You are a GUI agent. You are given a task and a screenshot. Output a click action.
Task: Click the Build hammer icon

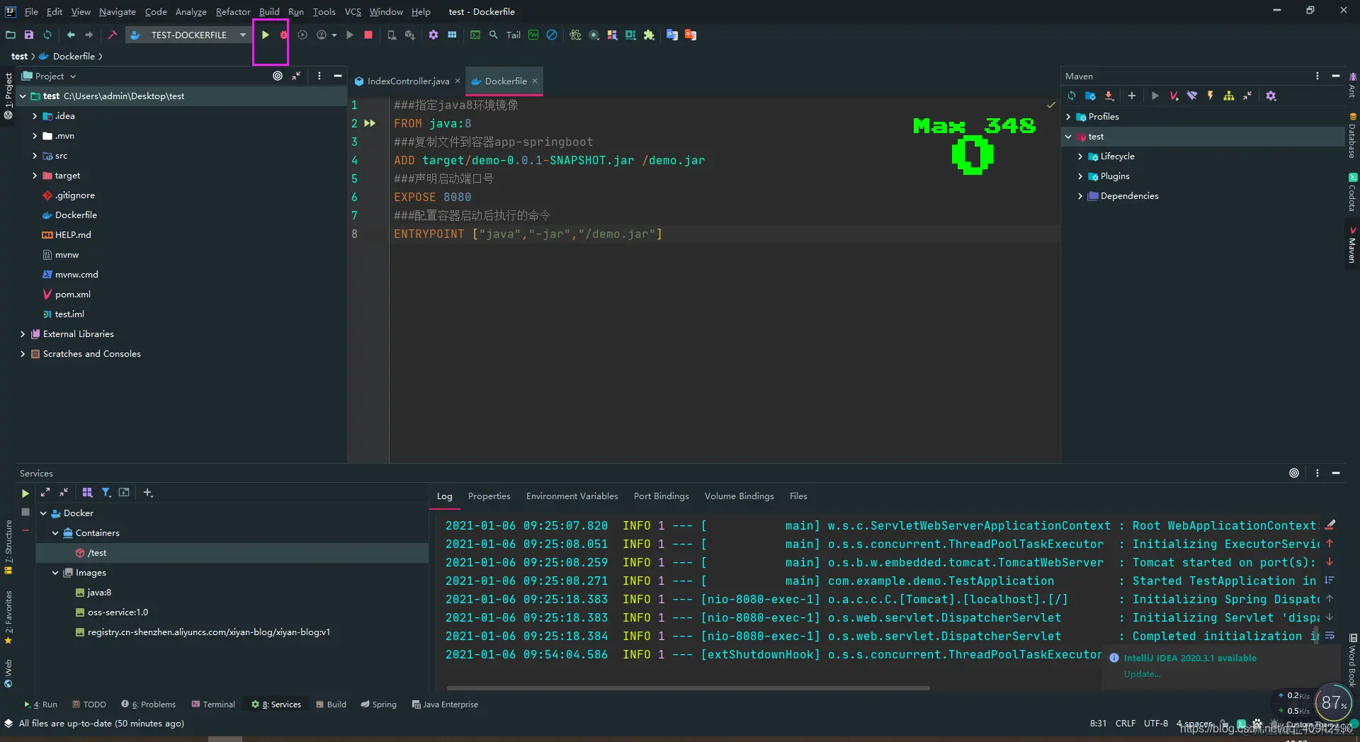[112, 35]
